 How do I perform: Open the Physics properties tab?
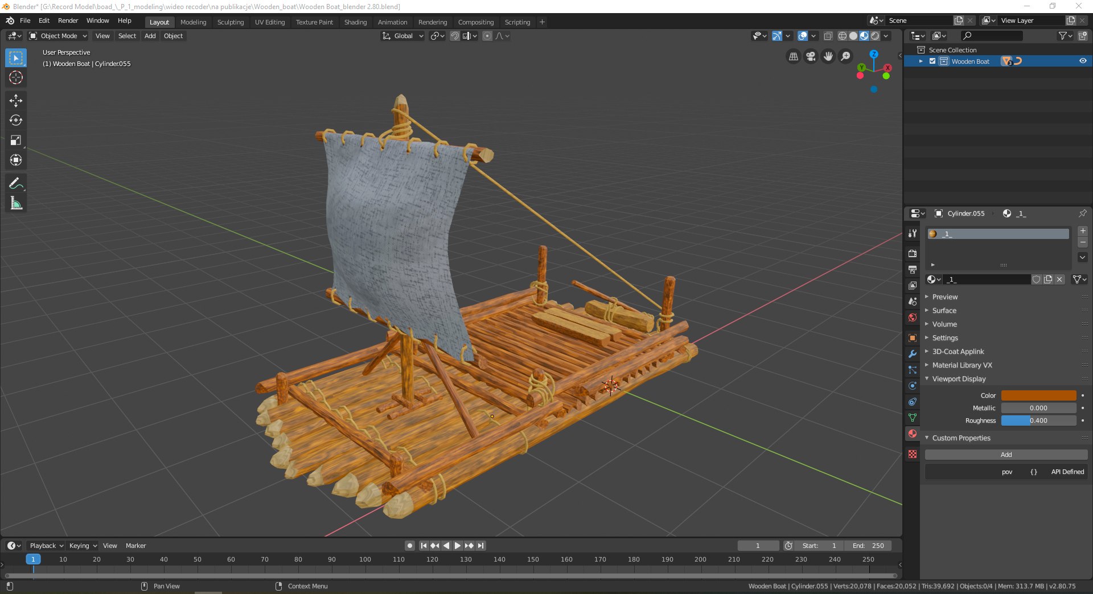tap(913, 386)
